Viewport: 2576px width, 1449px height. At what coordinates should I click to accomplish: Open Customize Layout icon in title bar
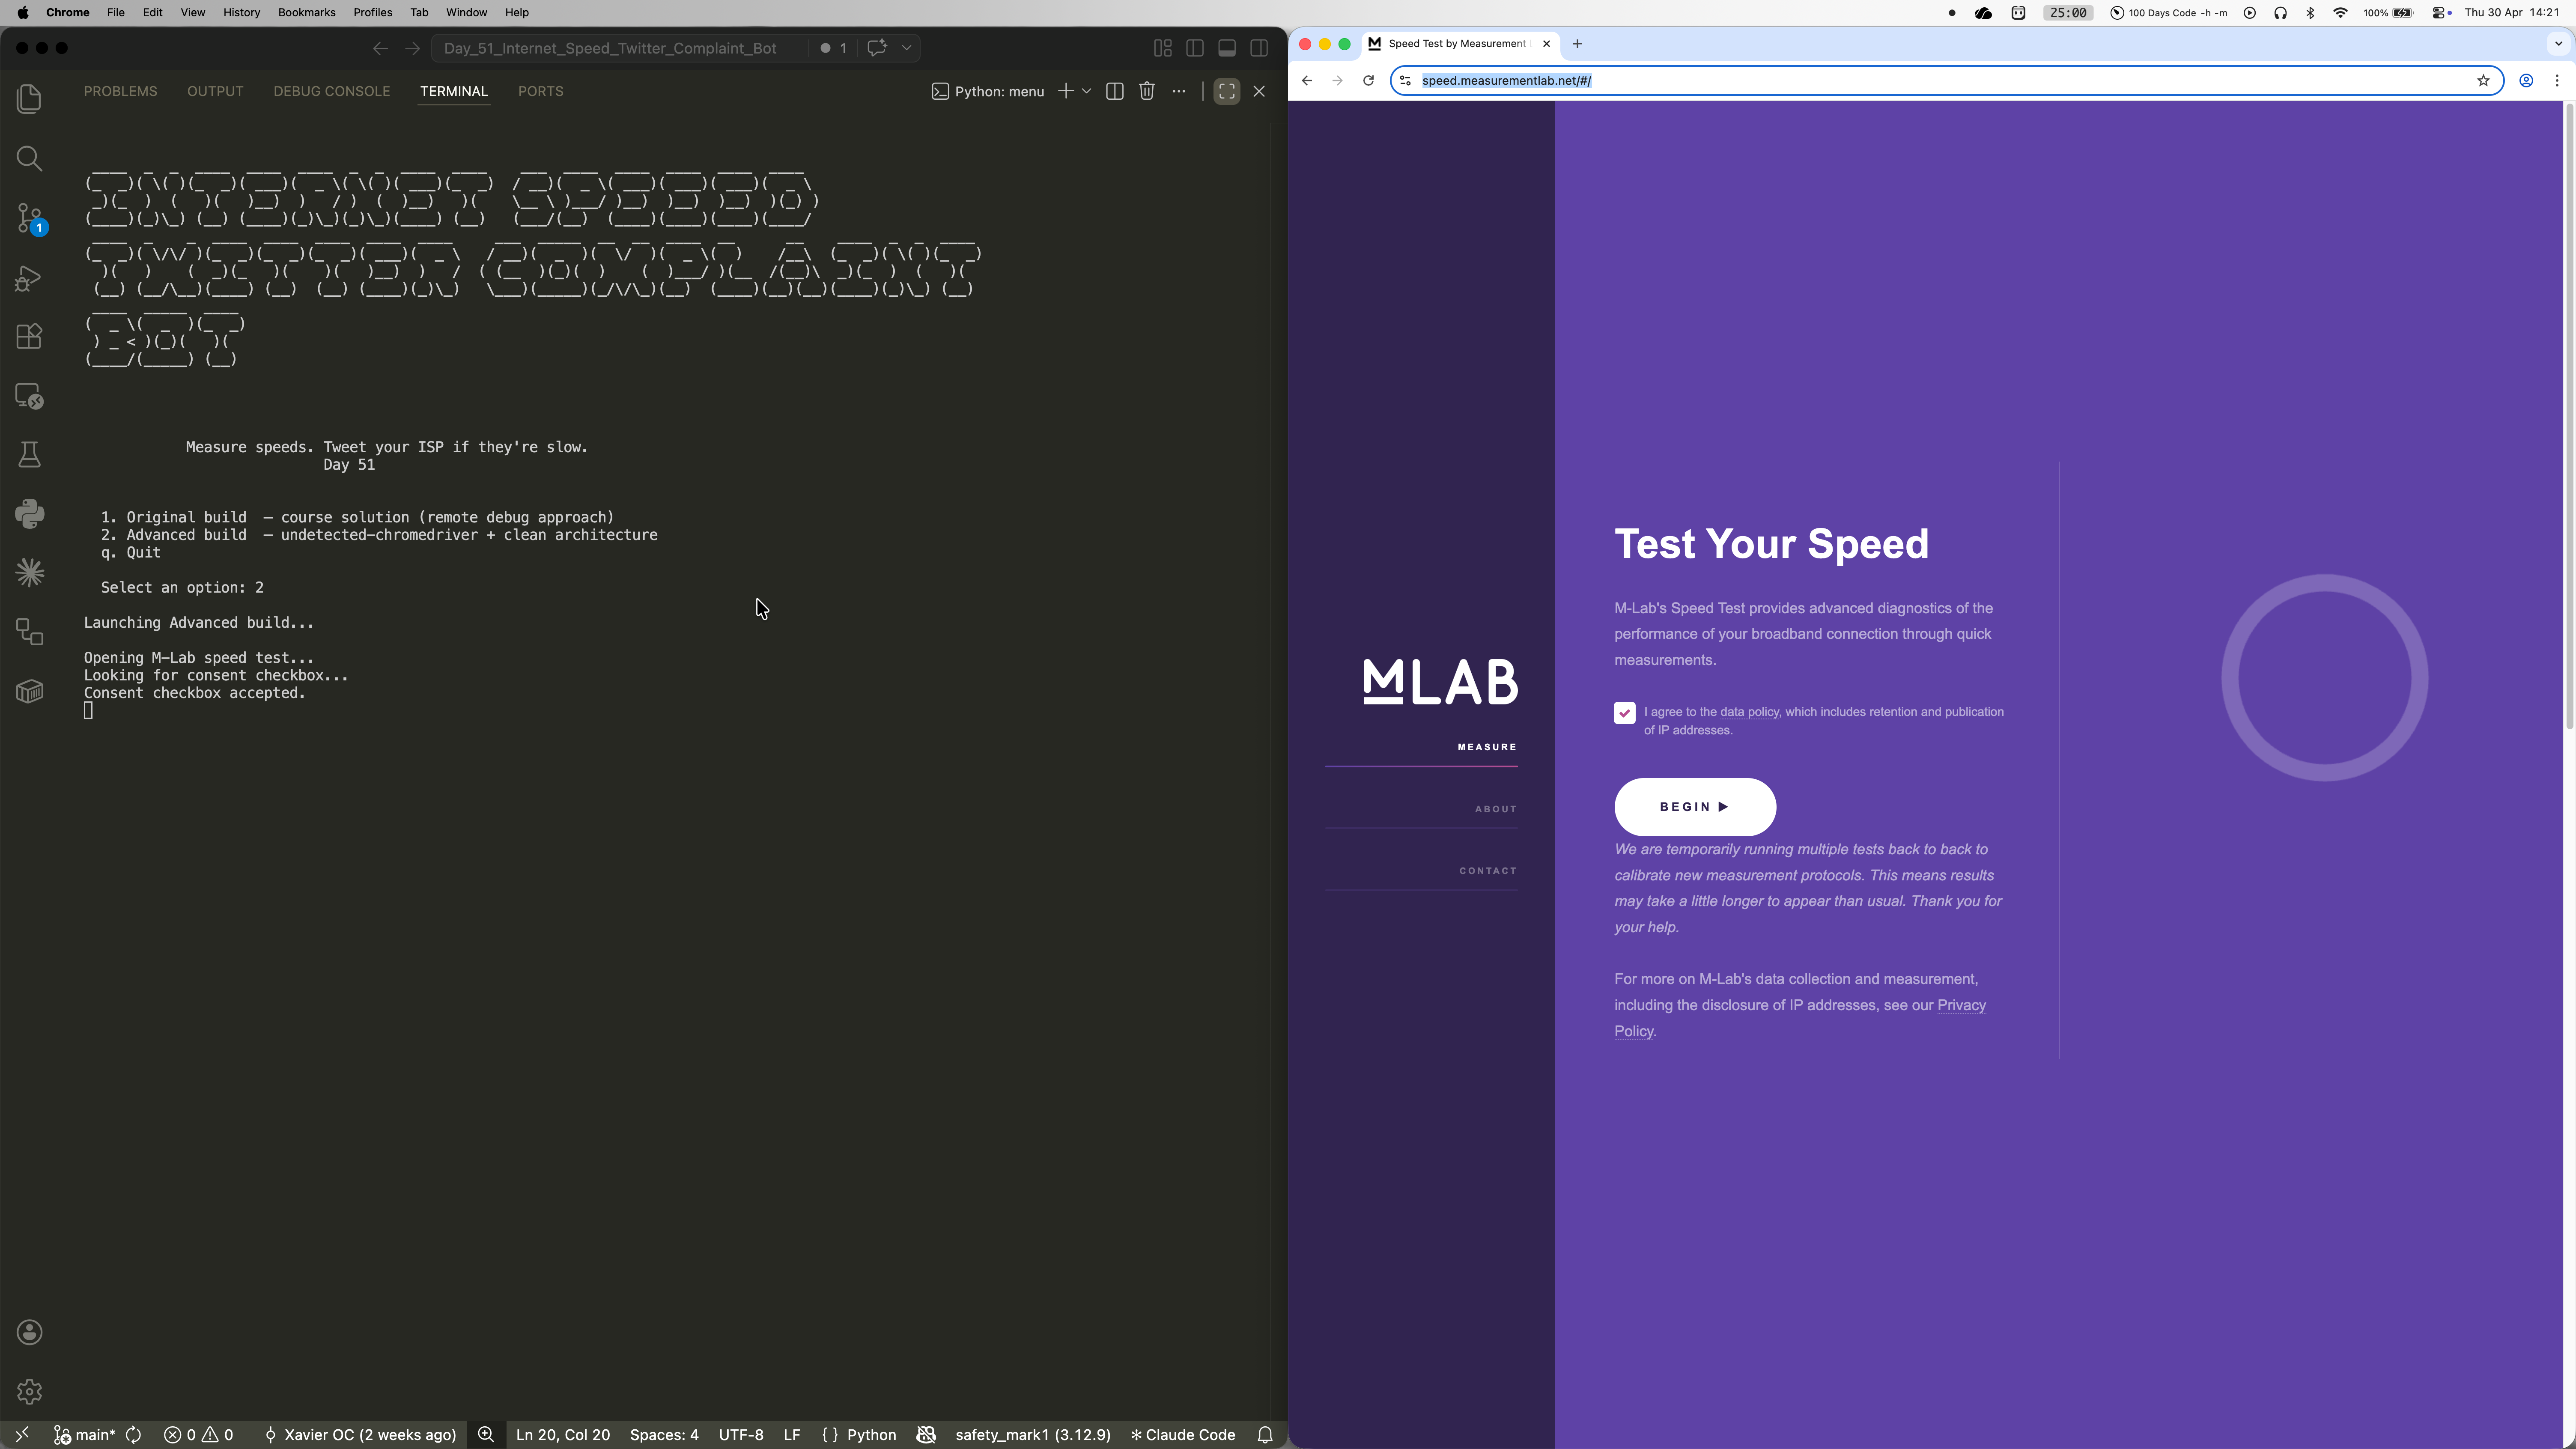(1163, 48)
